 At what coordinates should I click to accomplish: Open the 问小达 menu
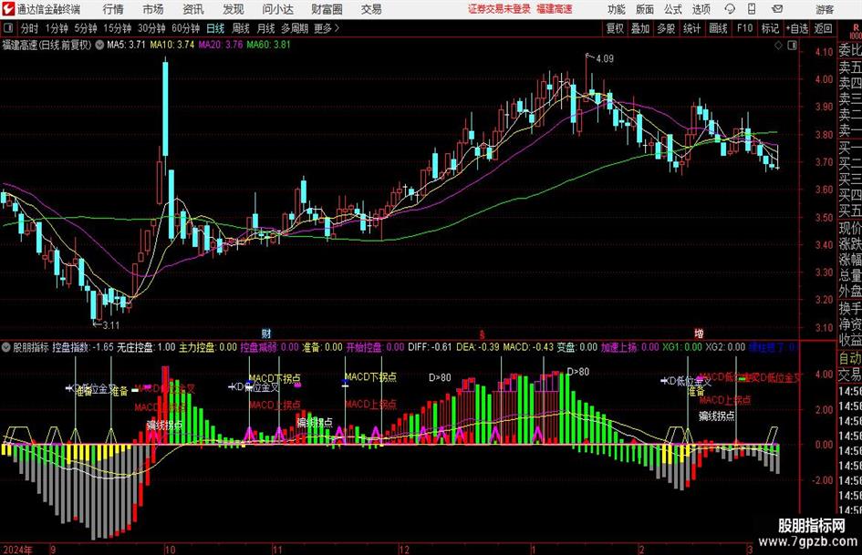(x=278, y=9)
